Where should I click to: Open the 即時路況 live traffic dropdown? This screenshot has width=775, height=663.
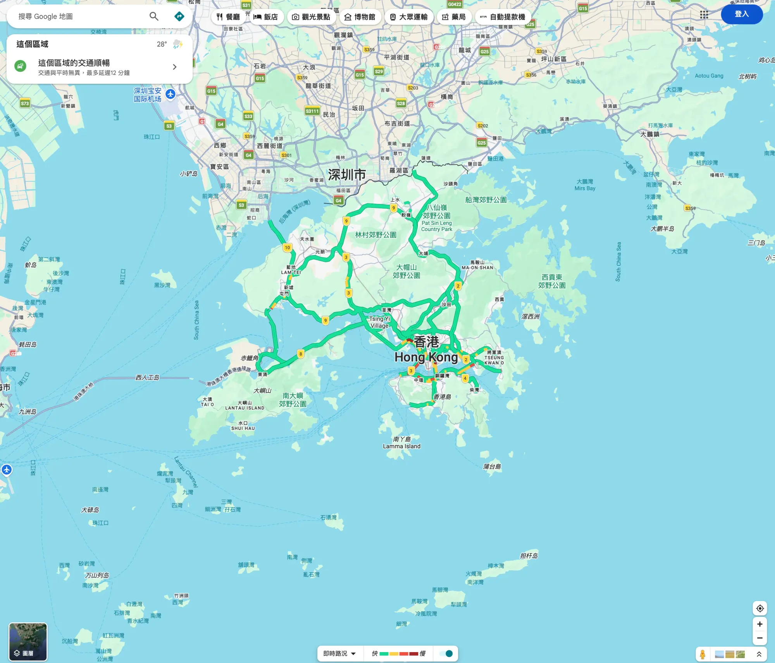coord(340,654)
